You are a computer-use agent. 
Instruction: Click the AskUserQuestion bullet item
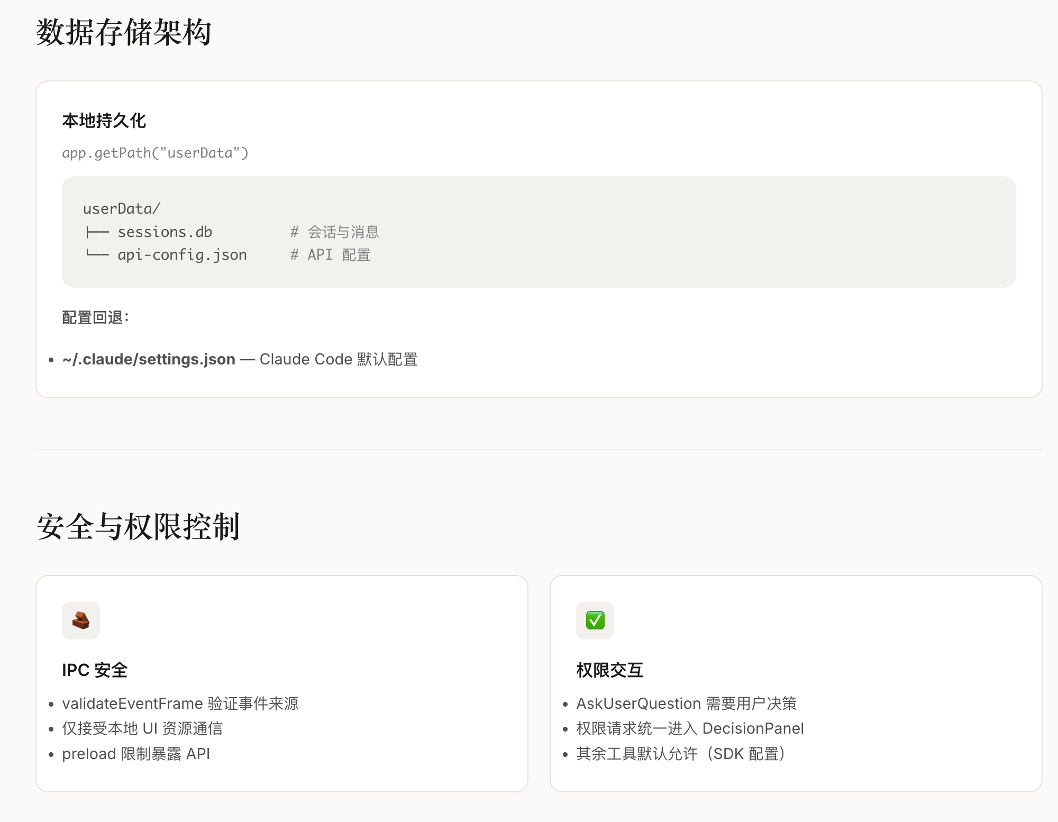pyautogui.click(x=686, y=704)
